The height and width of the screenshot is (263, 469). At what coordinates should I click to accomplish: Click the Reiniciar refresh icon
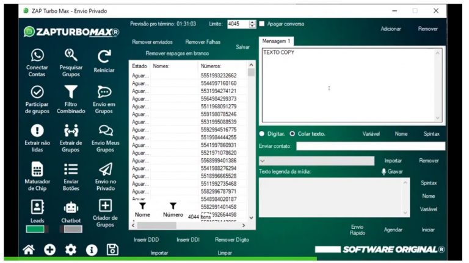pyautogui.click(x=104, y=56)
